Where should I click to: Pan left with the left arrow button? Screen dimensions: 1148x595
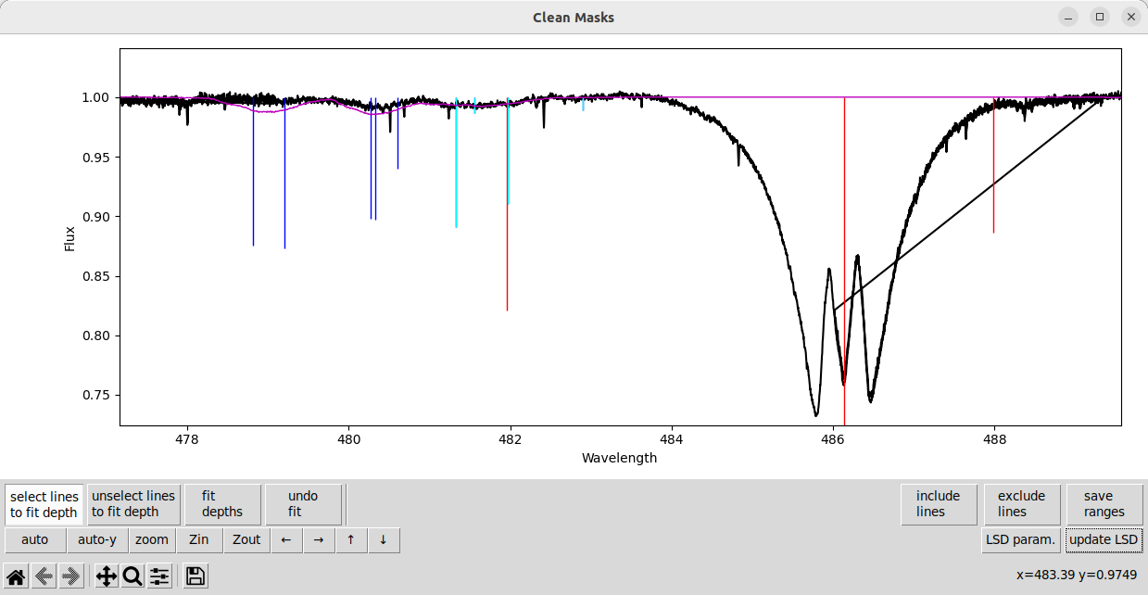tap(287, 540)
